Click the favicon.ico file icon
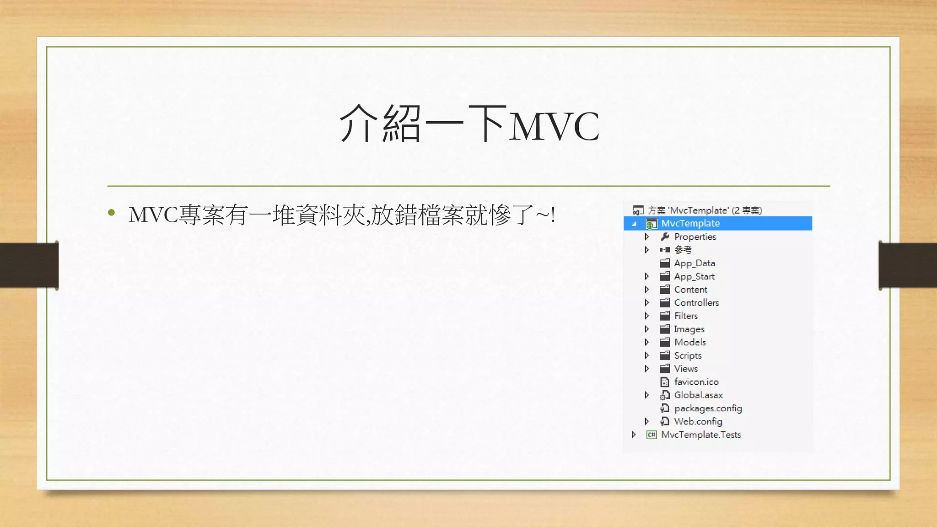The height and width of the screenshot is (527, 937). (665, 382)
